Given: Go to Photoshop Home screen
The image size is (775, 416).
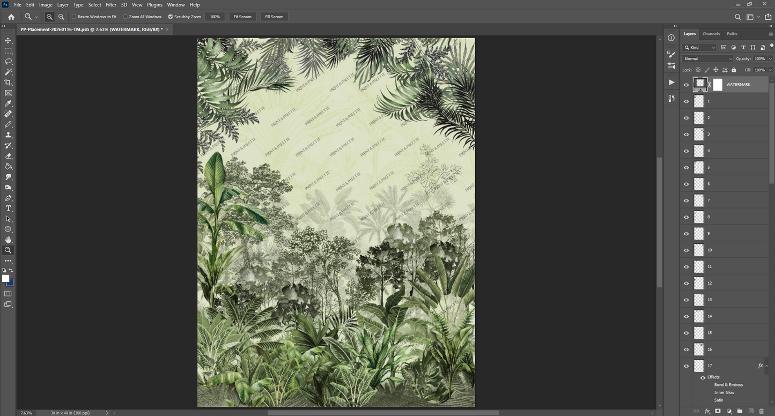Looking at the screenshot, I should 11,17.
